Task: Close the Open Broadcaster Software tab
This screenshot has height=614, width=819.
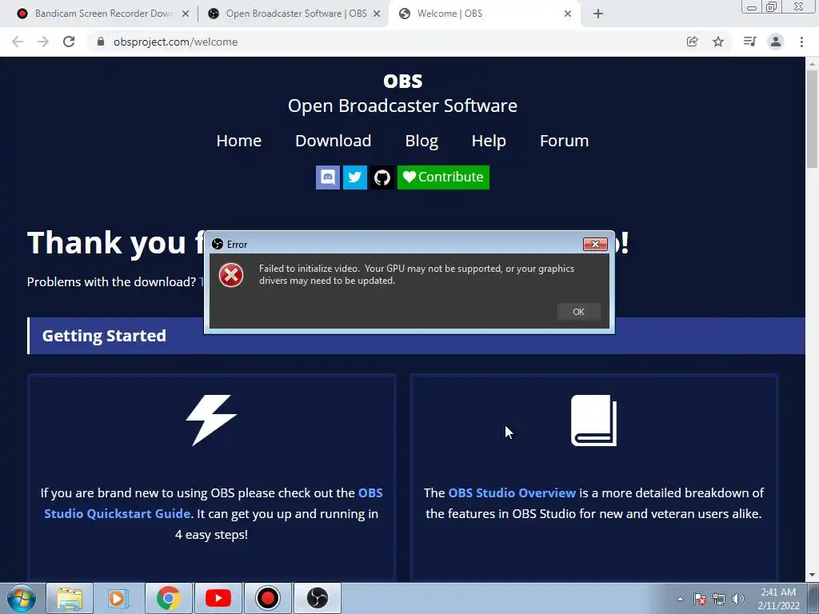Action: coord(377,14)
